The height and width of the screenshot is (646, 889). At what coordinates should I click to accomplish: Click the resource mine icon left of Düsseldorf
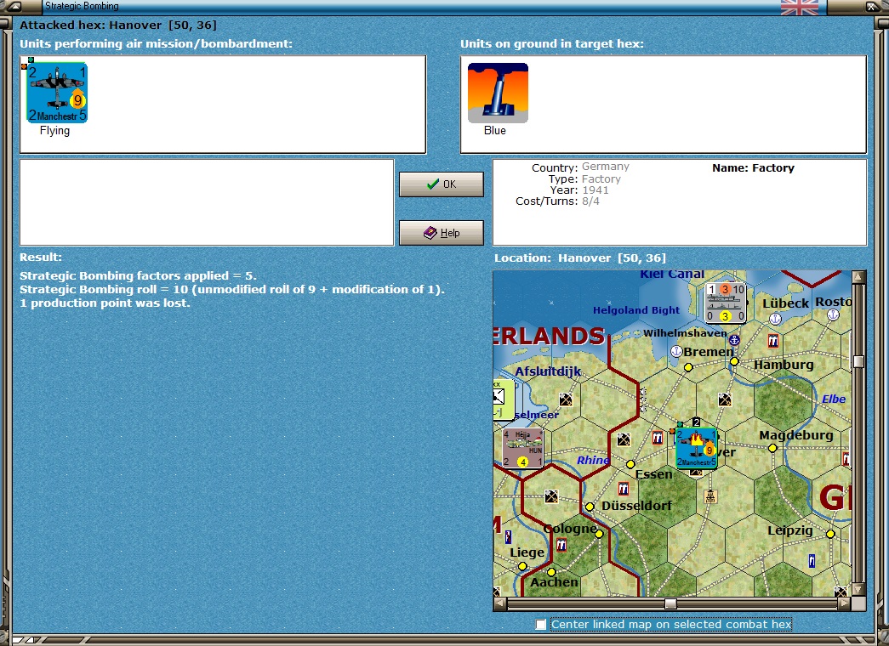(550, 496)
